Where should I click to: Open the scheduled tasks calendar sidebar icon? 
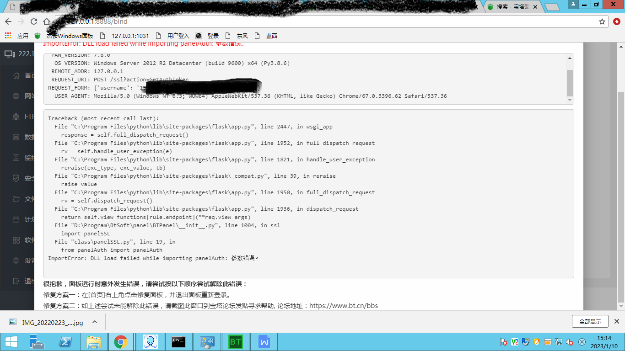click(16, 219)
